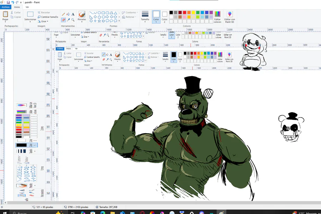Screen dimensions: 321x214
Task: Open the Girar rotate dropdown
Action: [43, 21]
